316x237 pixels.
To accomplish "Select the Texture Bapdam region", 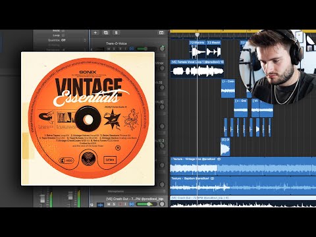I will (x=243, y=186).
